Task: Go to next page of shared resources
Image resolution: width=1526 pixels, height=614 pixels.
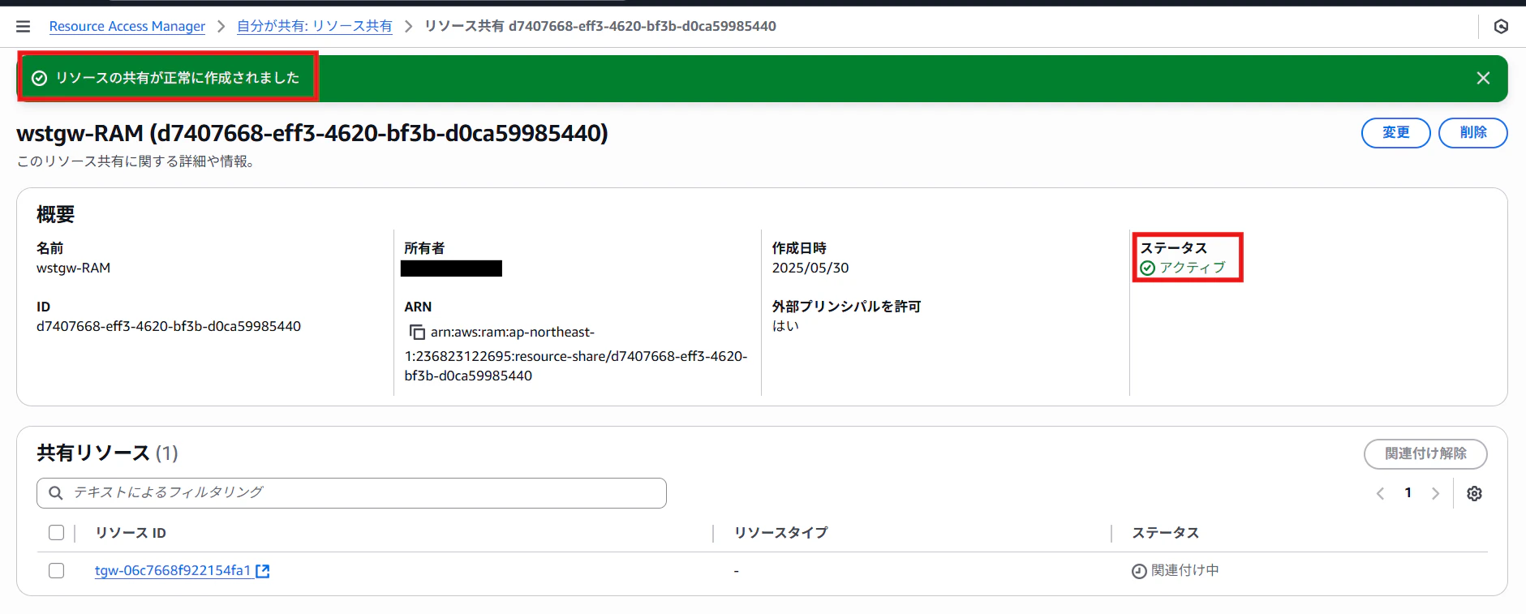Action: 1435,493
